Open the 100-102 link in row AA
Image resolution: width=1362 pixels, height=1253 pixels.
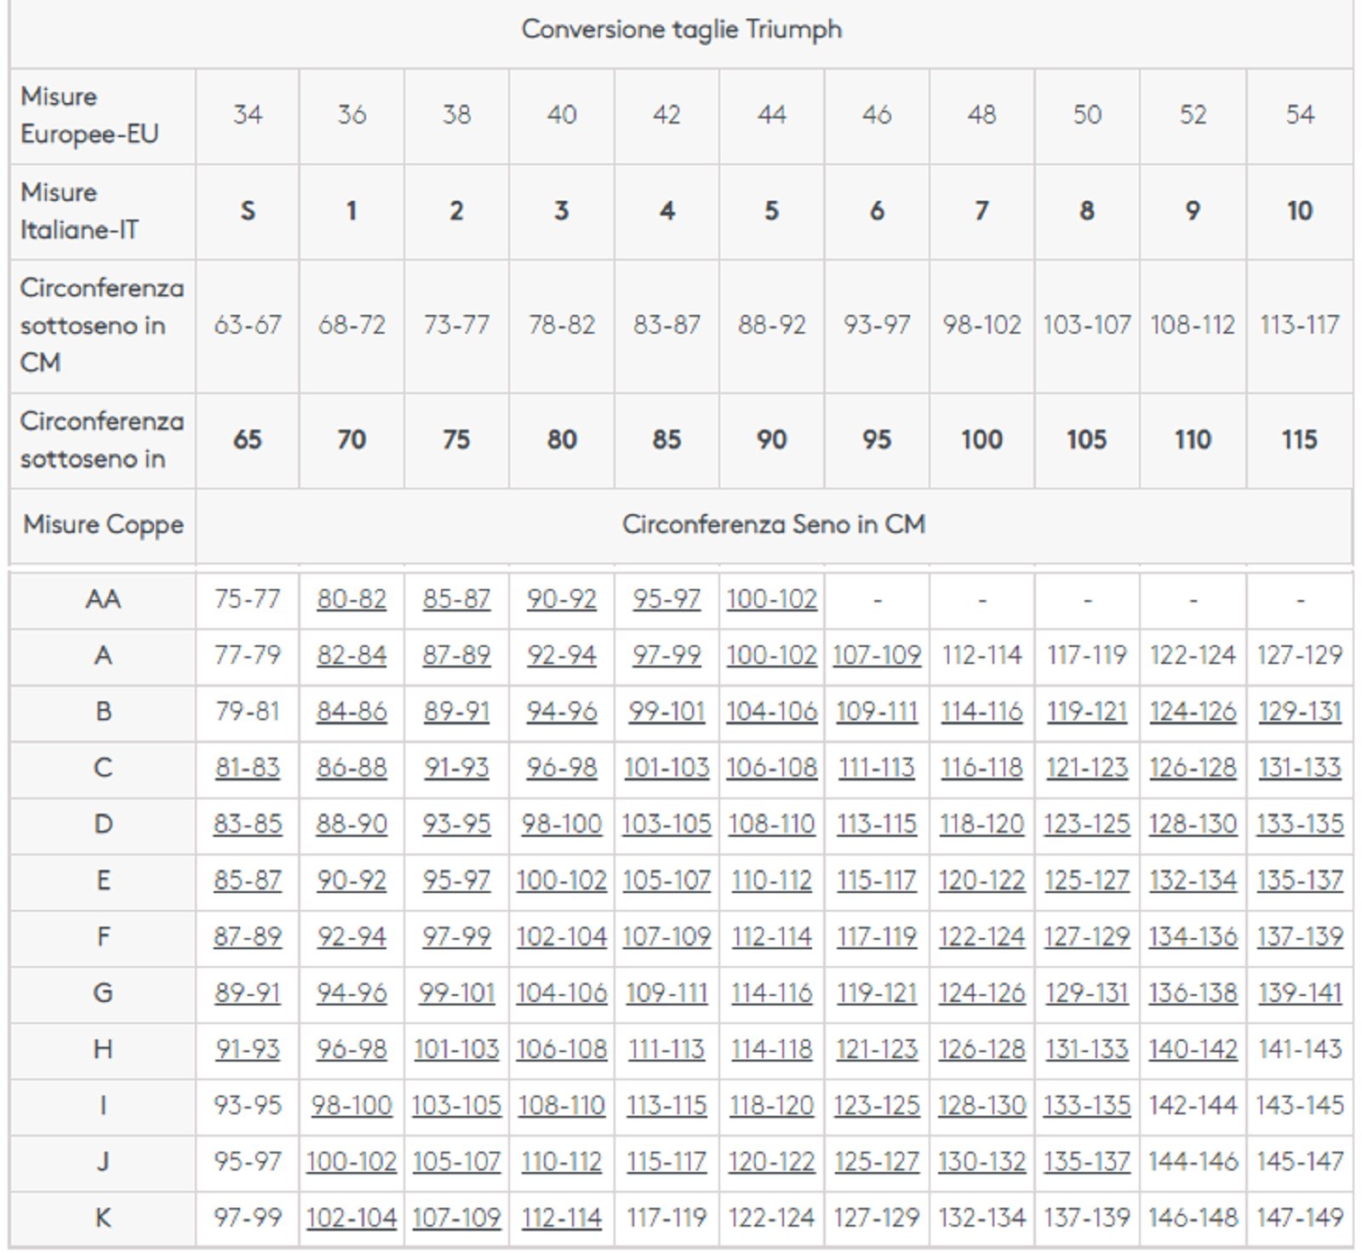tap(772, 599)
